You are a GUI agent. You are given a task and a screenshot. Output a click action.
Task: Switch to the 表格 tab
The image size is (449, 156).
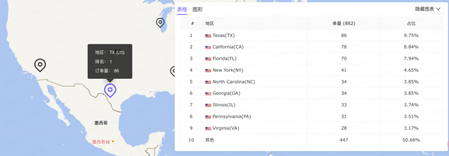182,10
